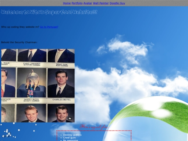The image size is (188, 141).
Task: Select the 'Chew gum' list item
Action: click(69, 138)
